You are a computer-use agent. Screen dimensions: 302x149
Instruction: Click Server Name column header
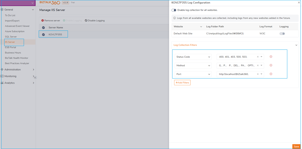[56, 27]
